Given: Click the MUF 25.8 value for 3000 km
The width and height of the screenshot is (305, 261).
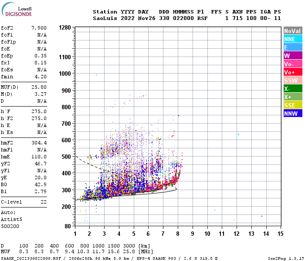Looking at the screenshot, I should [x=129, y=252].
